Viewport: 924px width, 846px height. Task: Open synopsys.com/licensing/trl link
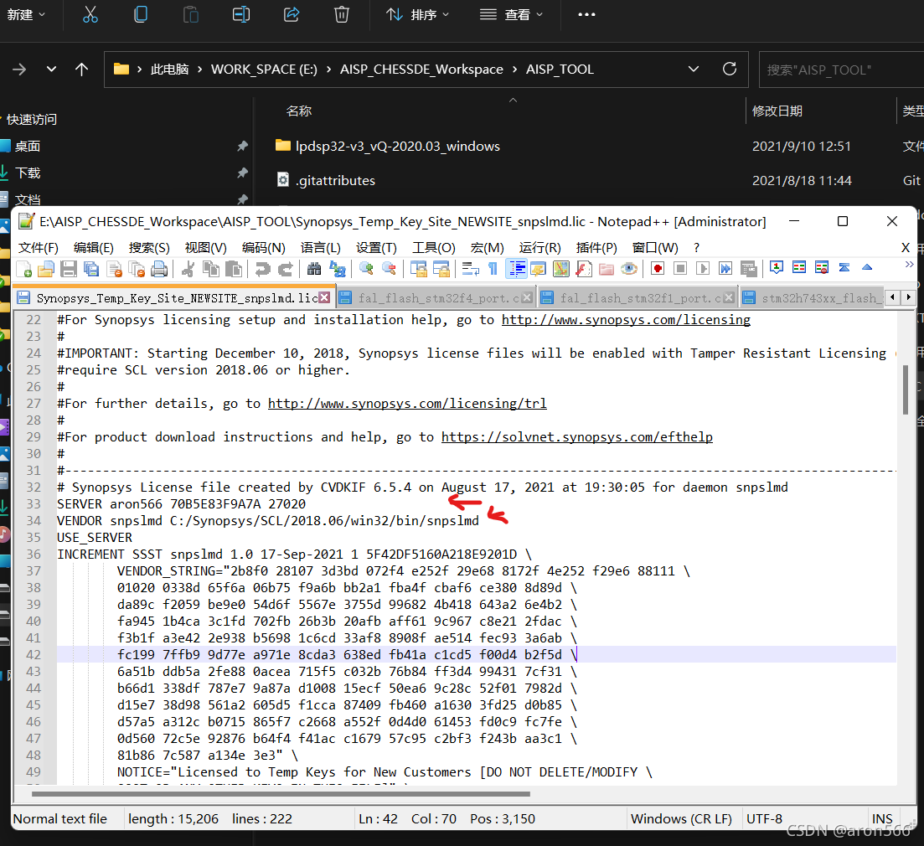tap(407, 404)
